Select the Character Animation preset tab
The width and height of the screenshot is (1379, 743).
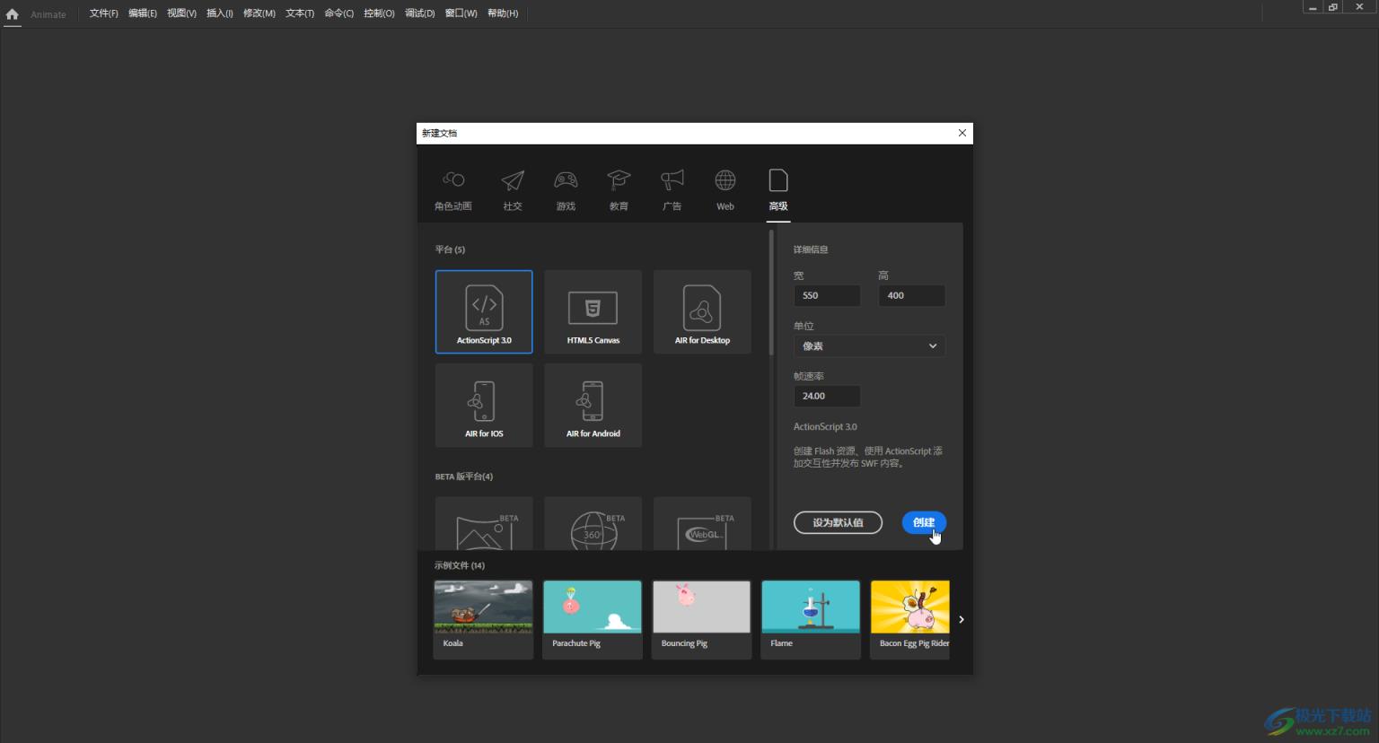click(453, 191)
